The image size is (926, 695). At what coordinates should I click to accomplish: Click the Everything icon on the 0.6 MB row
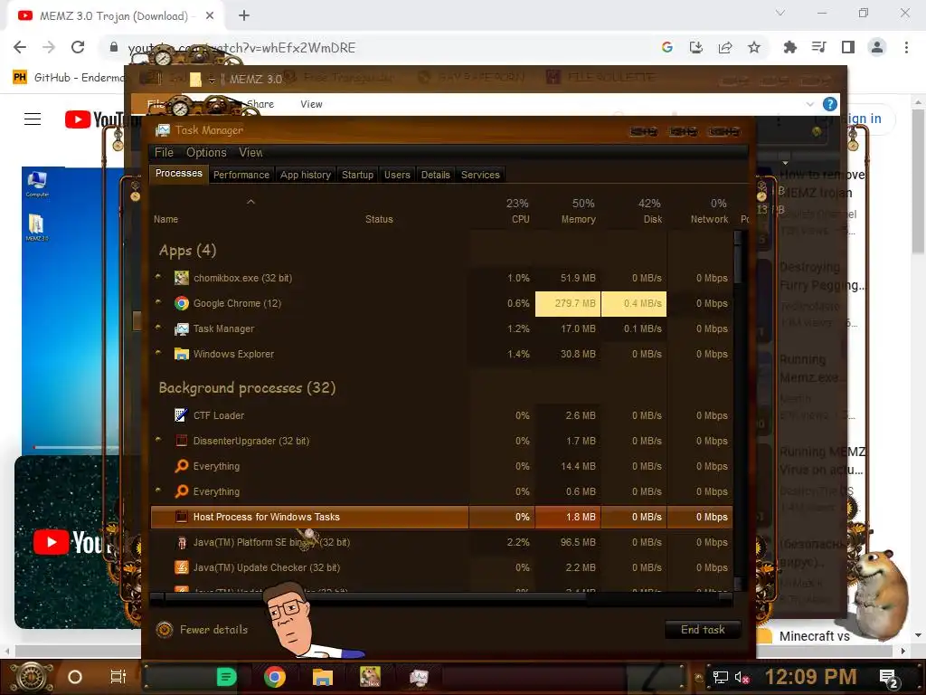181,491
